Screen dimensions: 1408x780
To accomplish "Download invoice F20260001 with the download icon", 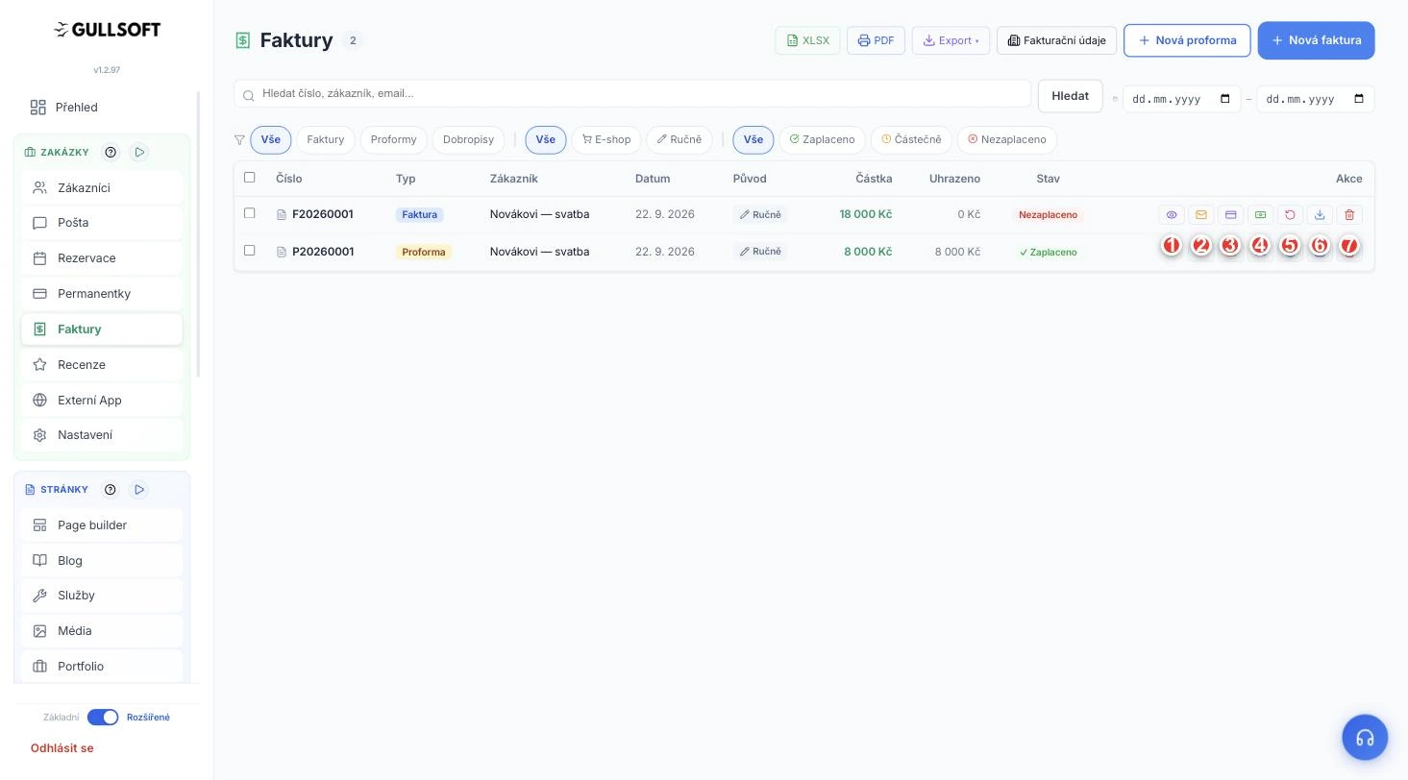I will coord(1320,215).
